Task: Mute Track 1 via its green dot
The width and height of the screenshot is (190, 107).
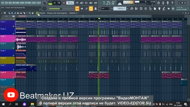Action: (13, 26)
